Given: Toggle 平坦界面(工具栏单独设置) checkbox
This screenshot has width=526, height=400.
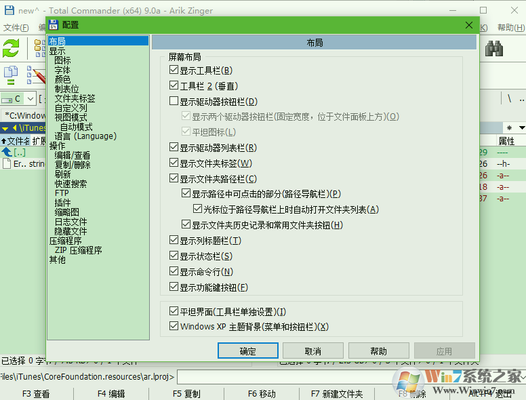Looking at the screenshot, I should pyautogui.click(x=174, y=311).
